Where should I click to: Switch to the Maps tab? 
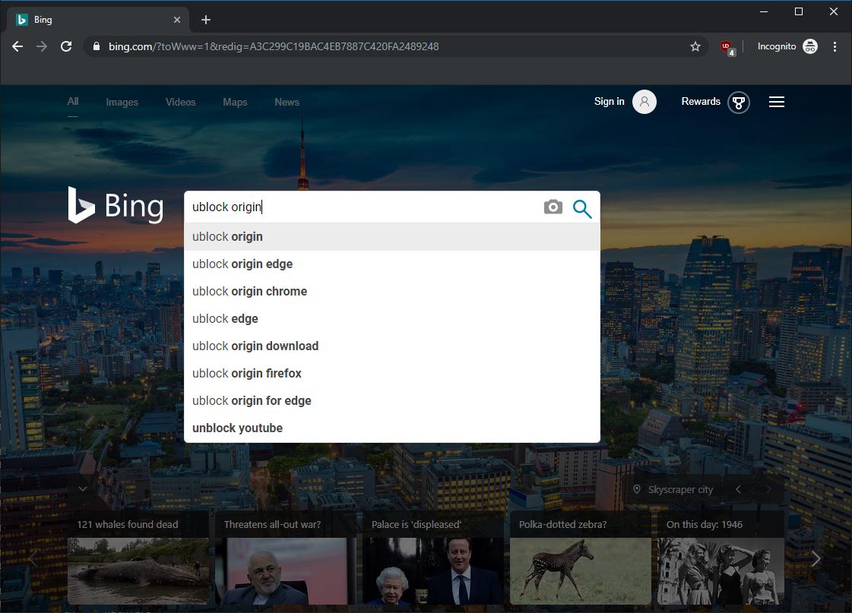click(x=235, y=102)
